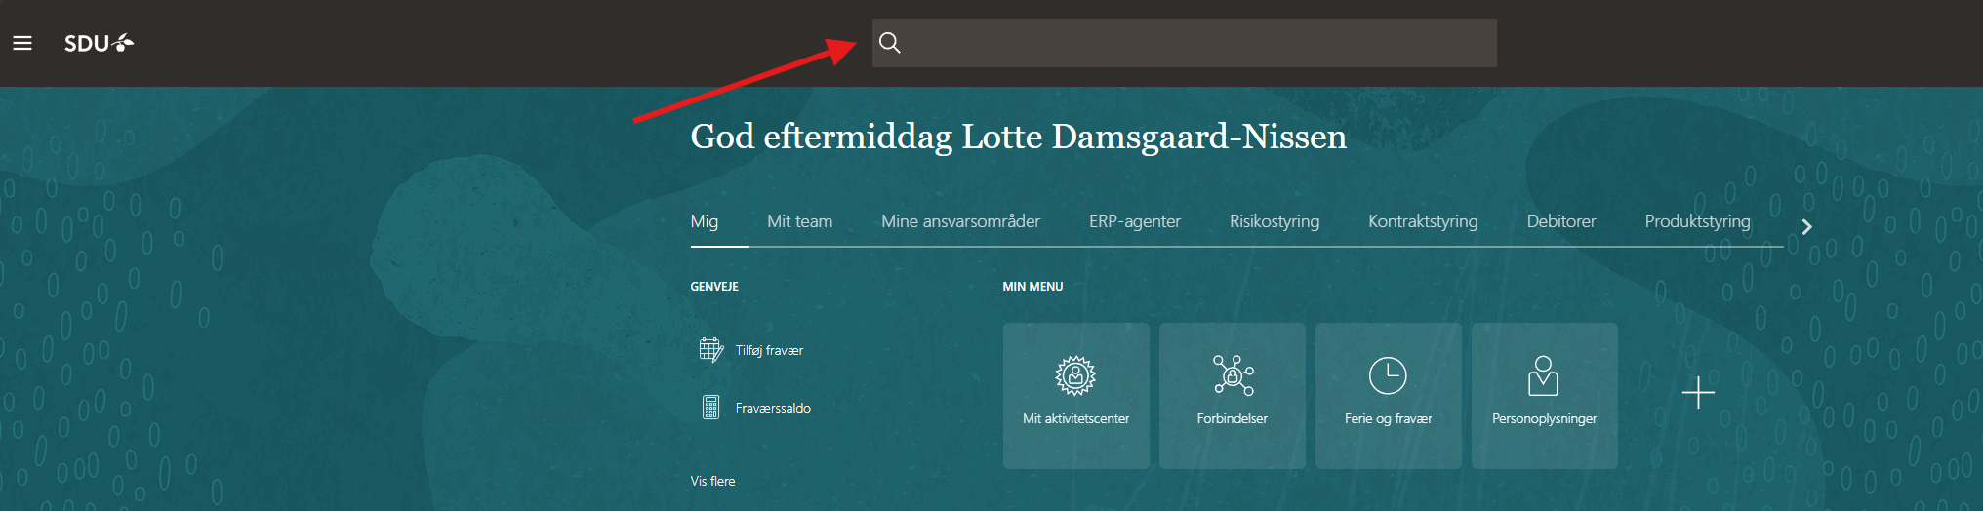Open the Produktstyring tab
This screenshot has height=511, width=1983.
tap(1697, 221)
